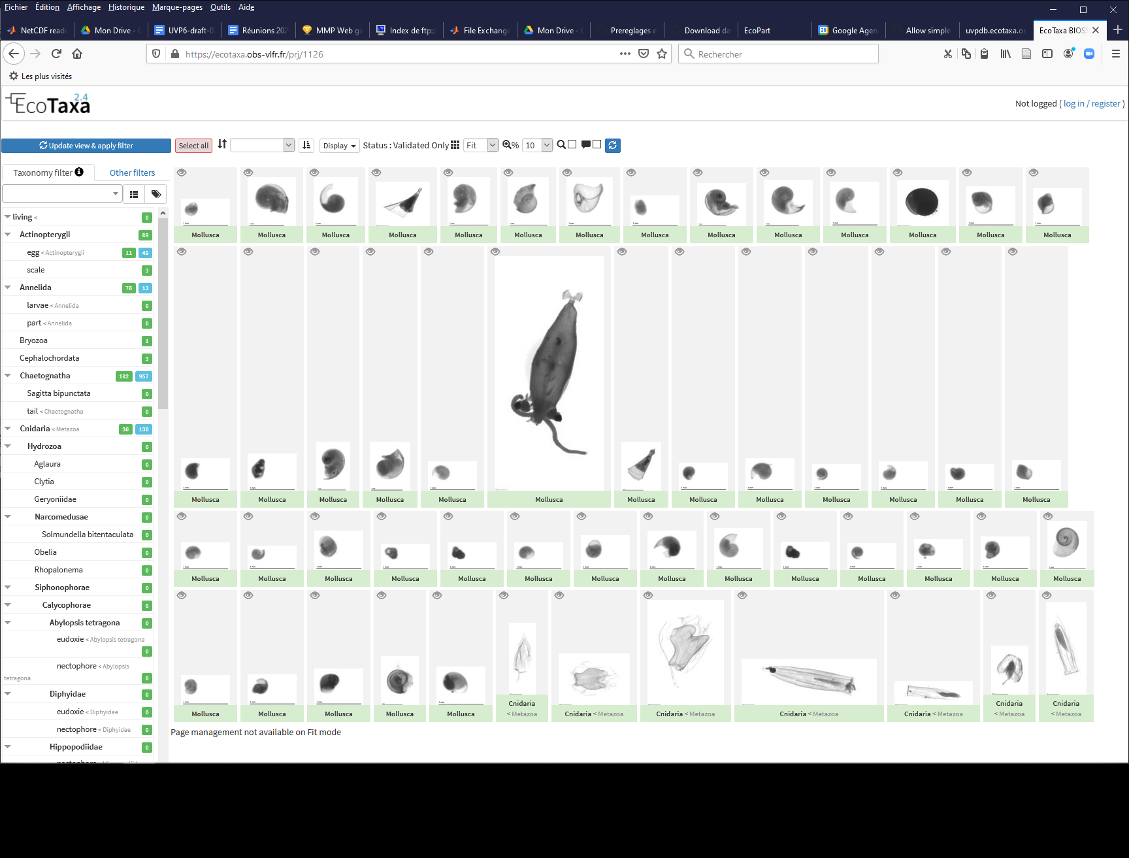The width and height of the screenshot is (1129, 858).
Task: Click the Select all button
Action: click(193, 145)
